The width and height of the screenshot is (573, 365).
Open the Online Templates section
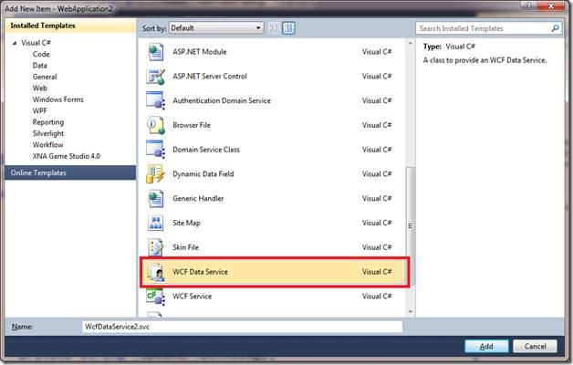tap(38, 172)
